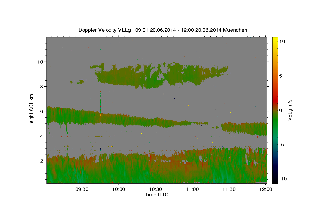Click the yellow top of the velocity colorbar
This screenshot has height=220, width=330.
coord(275,40)
